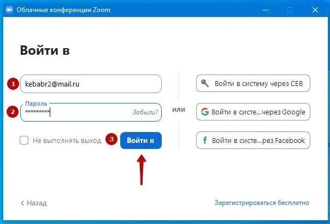This screenshot has height=224, width=330.
Task: Choose "Войти в систему через СЕВ" option
Action: pyautogui.click(x=253, y=83)
